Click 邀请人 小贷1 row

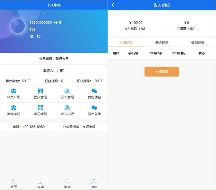[54, 70]
